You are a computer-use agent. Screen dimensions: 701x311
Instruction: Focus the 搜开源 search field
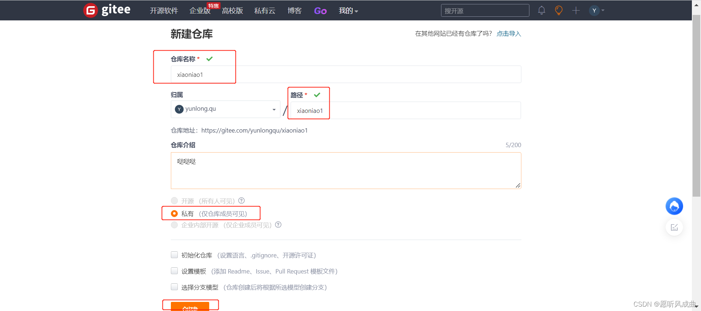(485, 11)
